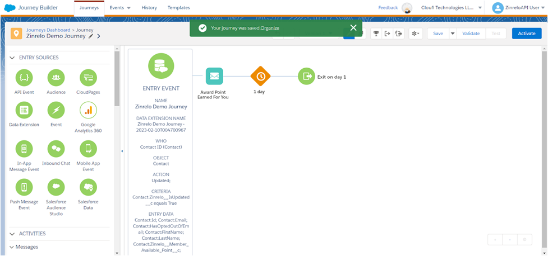Collapse the Entry Sources section
This screenshot has height=256, width=548.
pyautogui.click(x=12, y=58)
